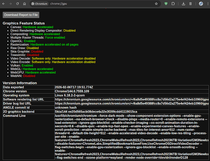Select TreesInViz: Disabled entry

click(25, 55)
